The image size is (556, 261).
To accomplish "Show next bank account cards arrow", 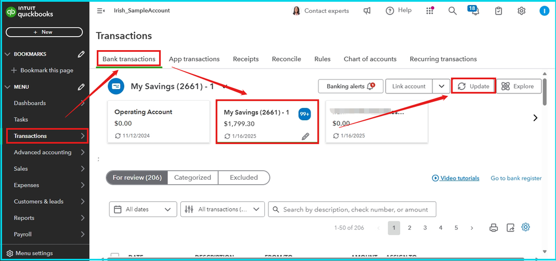I will (535, 118).
